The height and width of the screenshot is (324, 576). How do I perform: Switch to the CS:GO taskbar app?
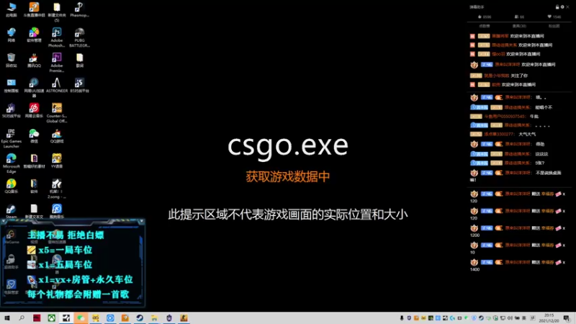pyautogui.click(x=184, y=318)
